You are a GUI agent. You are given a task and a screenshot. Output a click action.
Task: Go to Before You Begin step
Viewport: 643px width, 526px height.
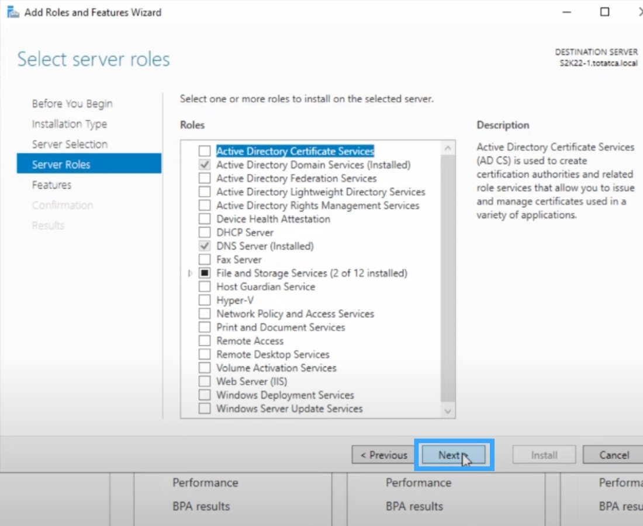pos(72,104)
